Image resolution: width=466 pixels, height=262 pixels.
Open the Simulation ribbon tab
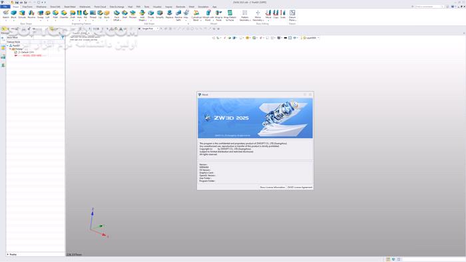click(x=203, y=7)
